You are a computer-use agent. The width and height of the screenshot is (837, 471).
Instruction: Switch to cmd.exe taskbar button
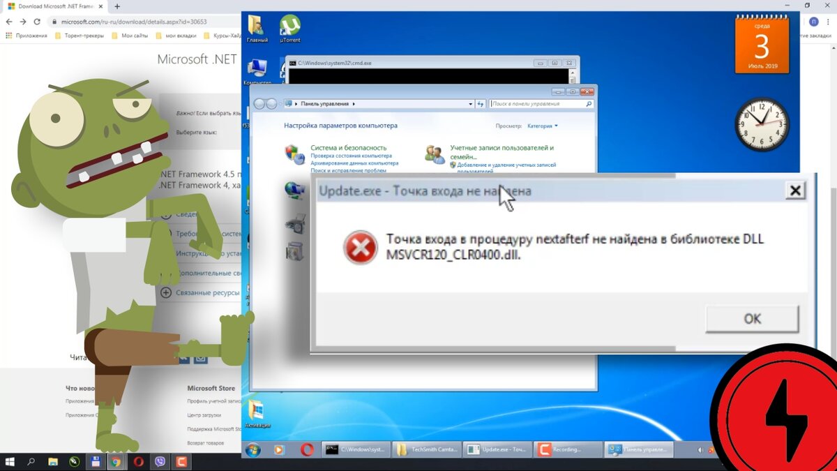click(x=355, y=449)
